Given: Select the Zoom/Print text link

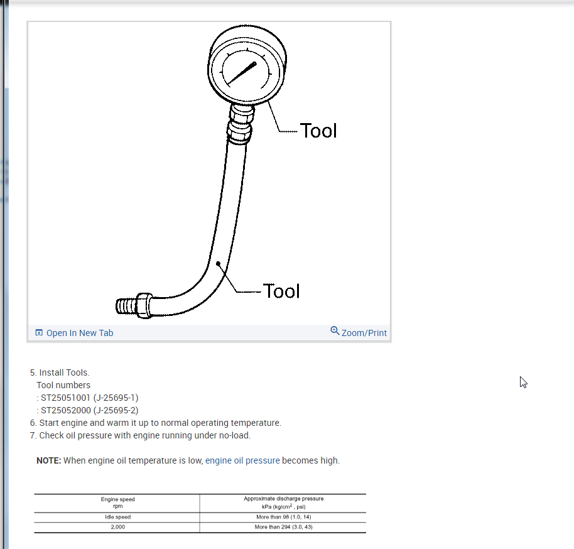Looking at the screenshot, I should click(x=364, y=333).
